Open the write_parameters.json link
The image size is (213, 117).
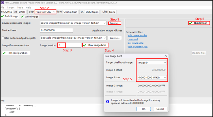point(138,47)
